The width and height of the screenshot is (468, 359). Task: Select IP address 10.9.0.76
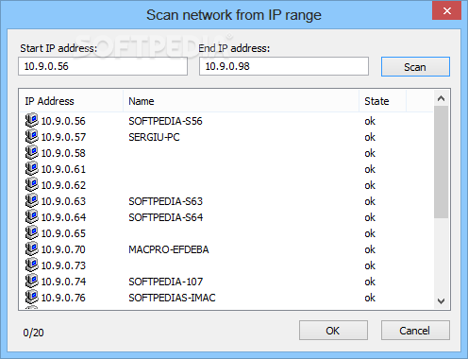[x=63, y=298]
